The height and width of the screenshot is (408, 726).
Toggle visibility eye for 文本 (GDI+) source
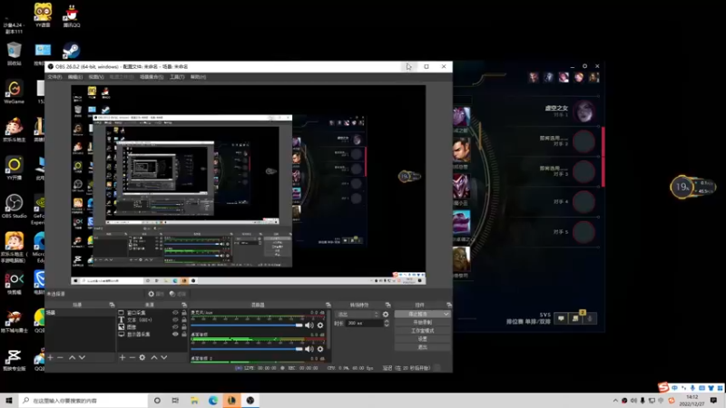click(175, 320)
